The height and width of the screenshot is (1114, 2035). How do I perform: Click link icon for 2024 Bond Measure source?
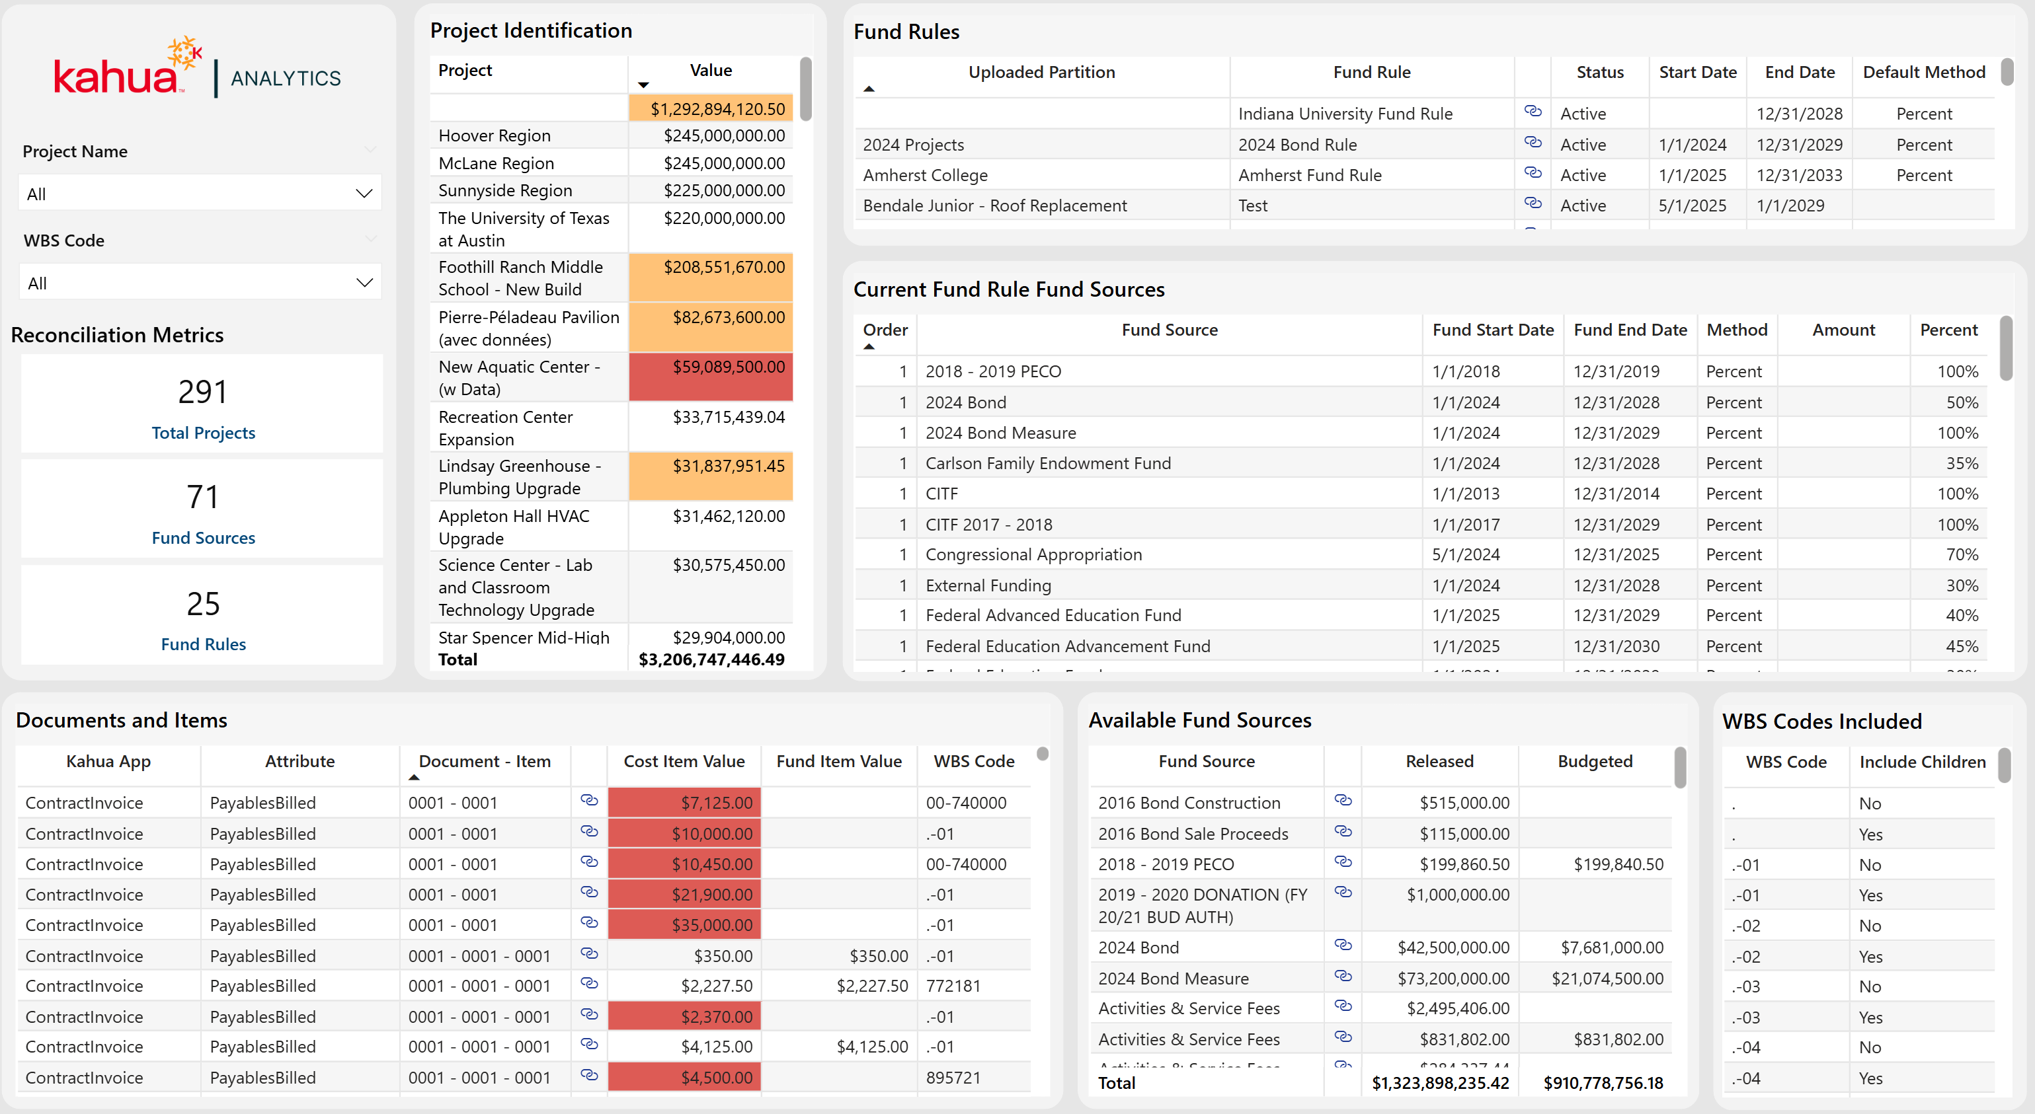[1342, 977]
